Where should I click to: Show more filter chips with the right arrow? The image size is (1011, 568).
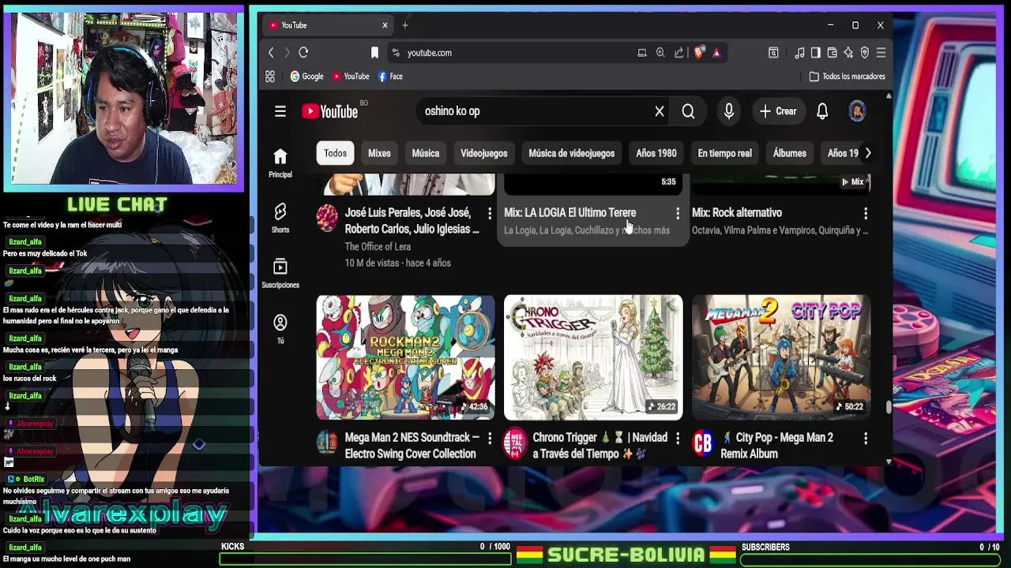(867, 153)
